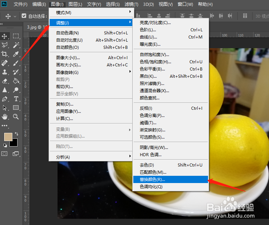
Task: Select the Sharpen tool
Action: [4, 90]
